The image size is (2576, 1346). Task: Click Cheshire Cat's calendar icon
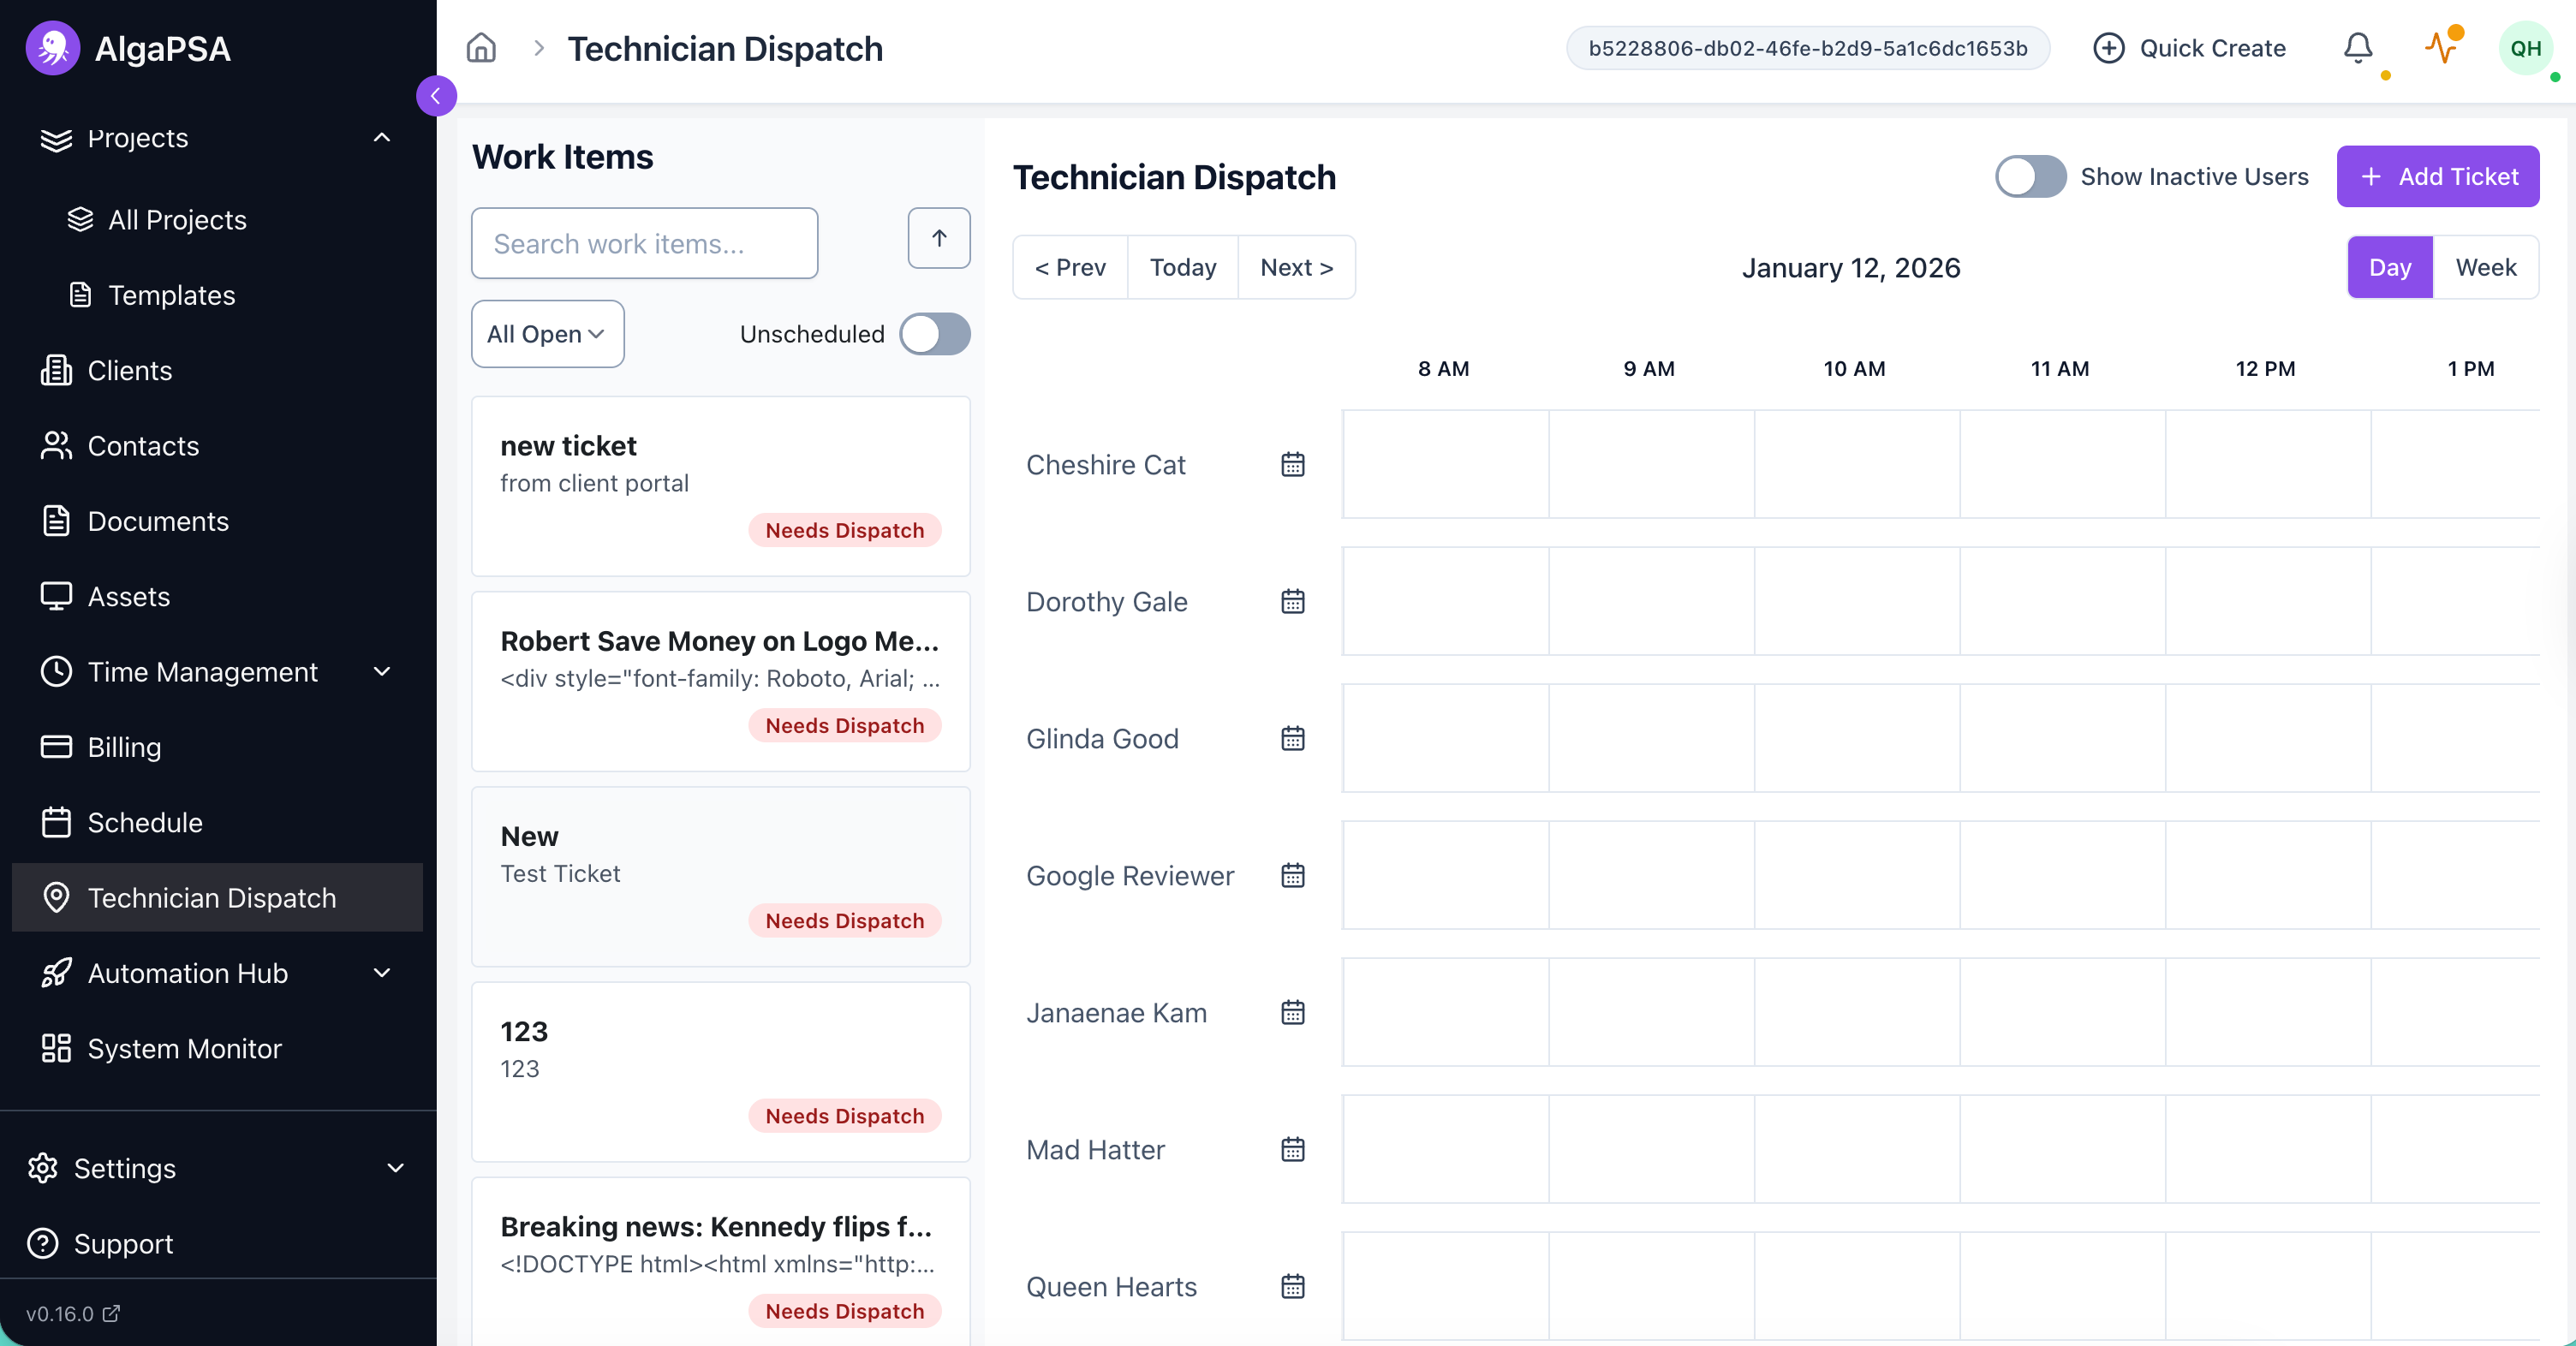1292,465
